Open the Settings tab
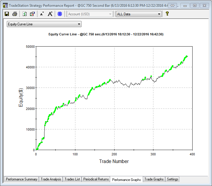Viewport: 212px width, 186px height. tap(172, 179)
